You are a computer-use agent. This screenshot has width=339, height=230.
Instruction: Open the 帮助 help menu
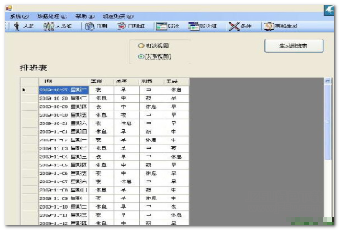coord(85,16)
